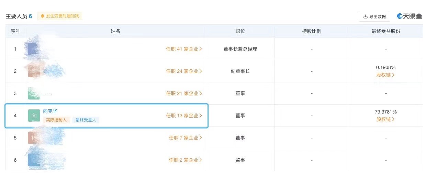Open 向克坚 name link
The width and height of the screenshot is (426, 173).
pos(50,111)
